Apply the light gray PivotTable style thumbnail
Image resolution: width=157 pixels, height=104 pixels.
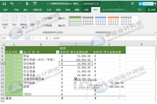coord(126,21)
